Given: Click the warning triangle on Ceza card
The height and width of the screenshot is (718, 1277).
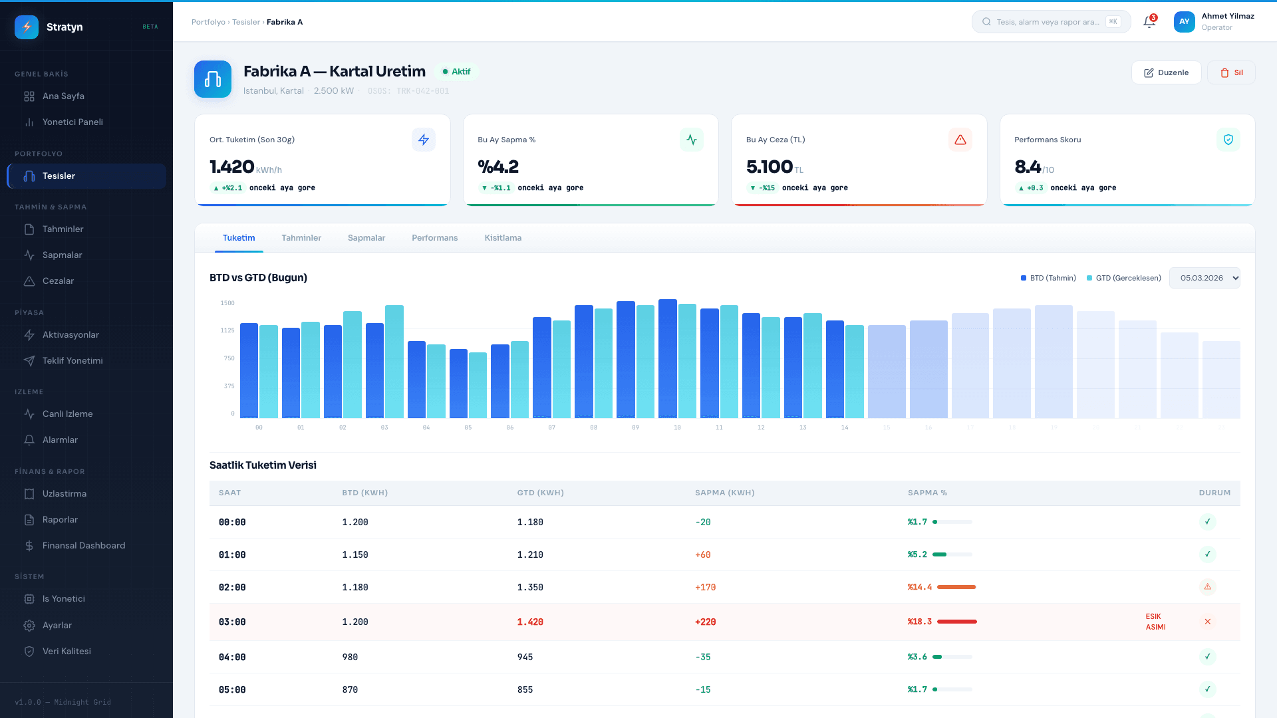Looking at the screenshot, I should point(960,140).
